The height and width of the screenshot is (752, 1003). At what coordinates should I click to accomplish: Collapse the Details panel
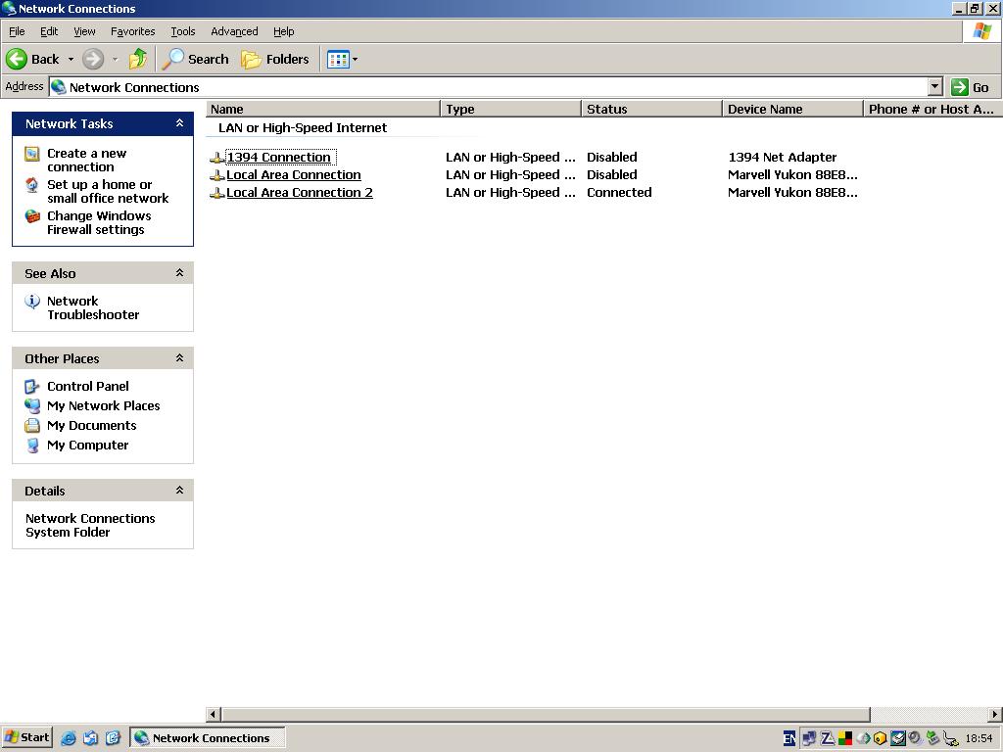point(180,491)
